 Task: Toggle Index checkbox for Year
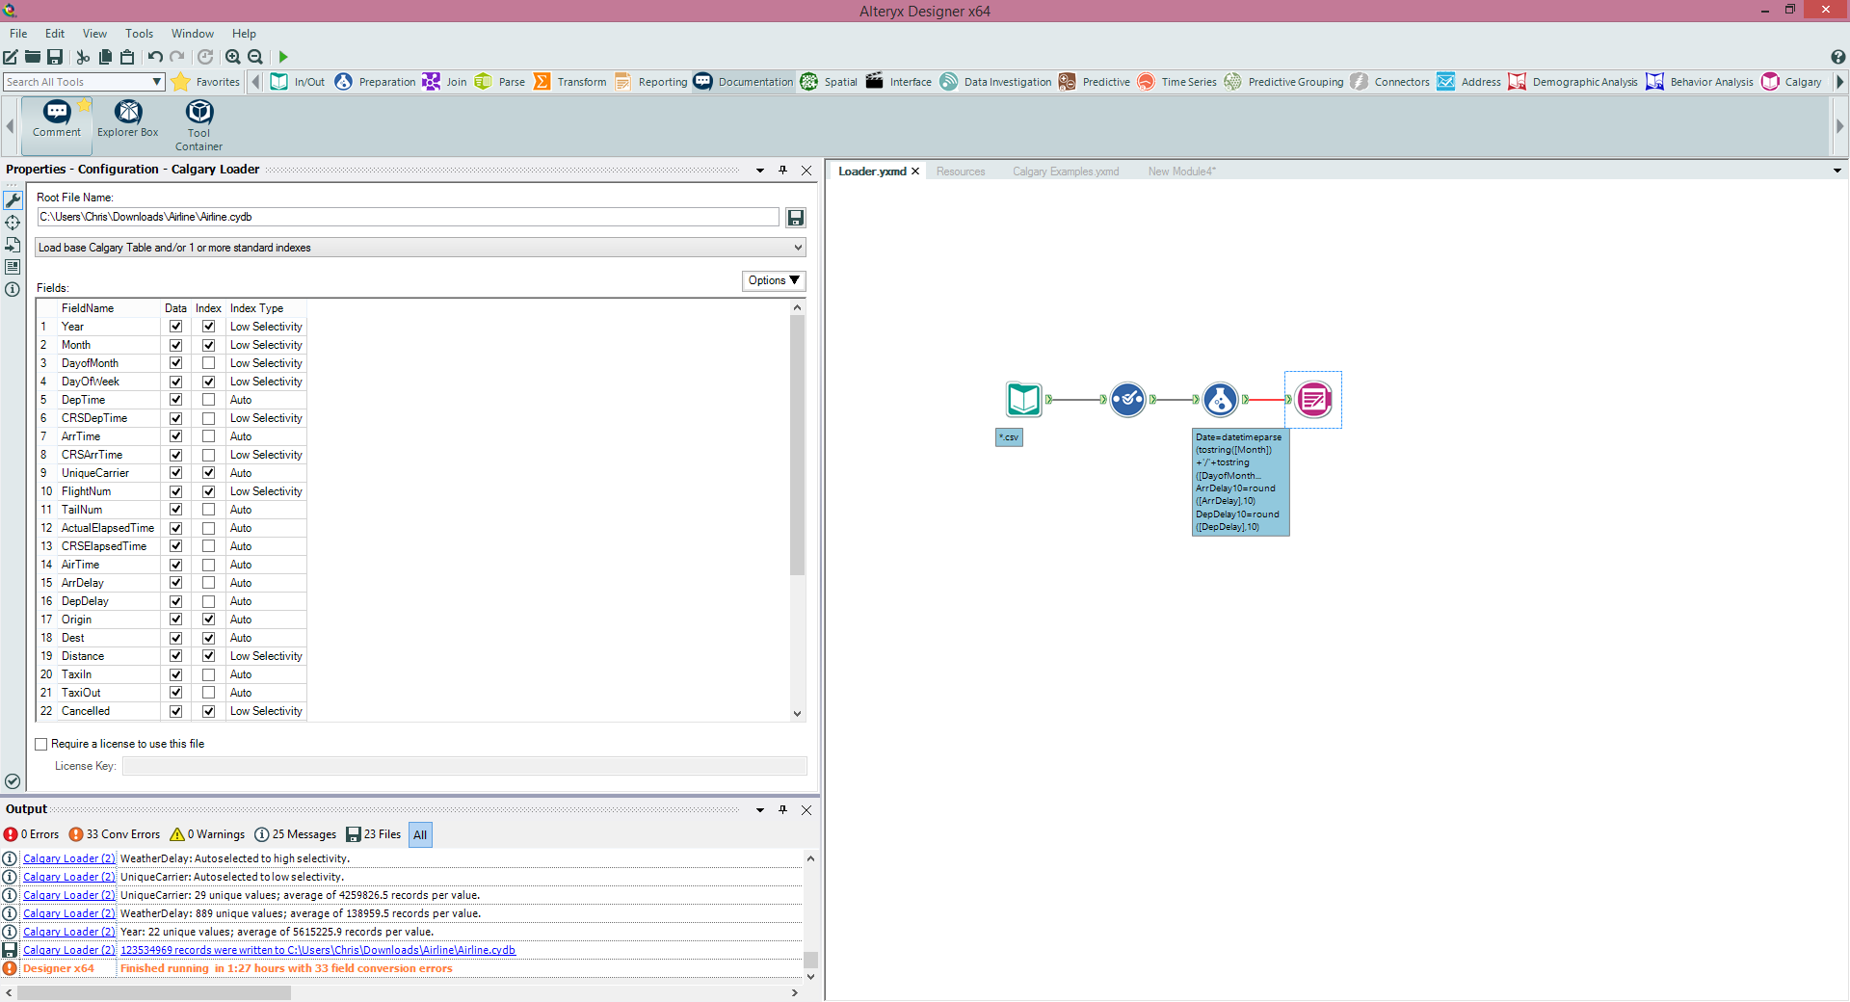[208, 327]
